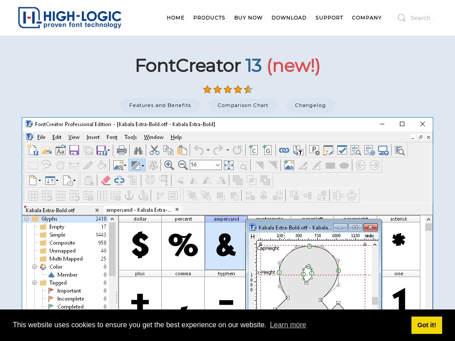
Task: View the Changelog button
Action: pos(310,105)
